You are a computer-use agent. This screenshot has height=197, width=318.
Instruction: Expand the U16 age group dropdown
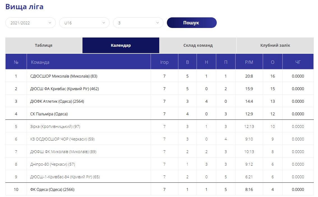(x=84, y=23)
